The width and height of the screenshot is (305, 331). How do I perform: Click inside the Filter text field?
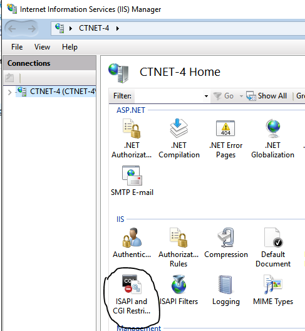pyautogui.click(x=169, y=96)
